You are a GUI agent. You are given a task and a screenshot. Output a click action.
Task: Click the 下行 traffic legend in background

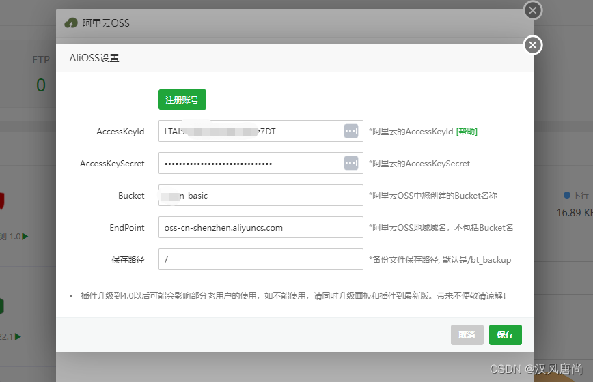coord(576,195)
